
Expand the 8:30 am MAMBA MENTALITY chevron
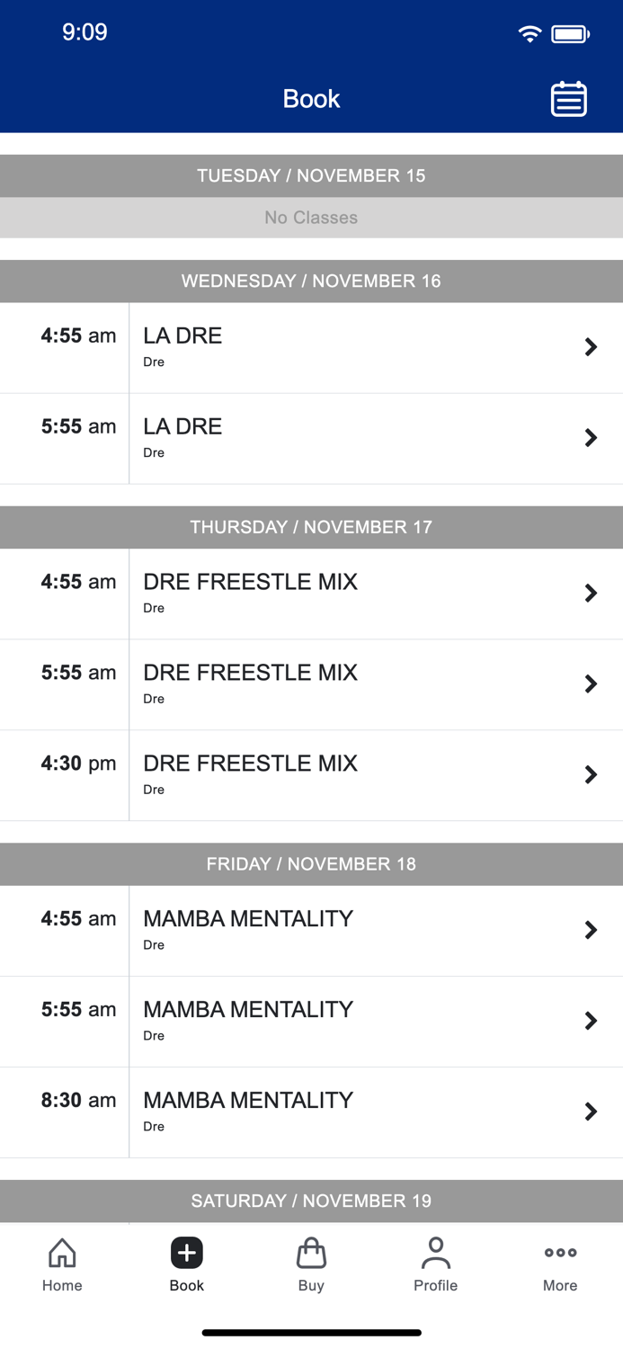pos(592,1112)
